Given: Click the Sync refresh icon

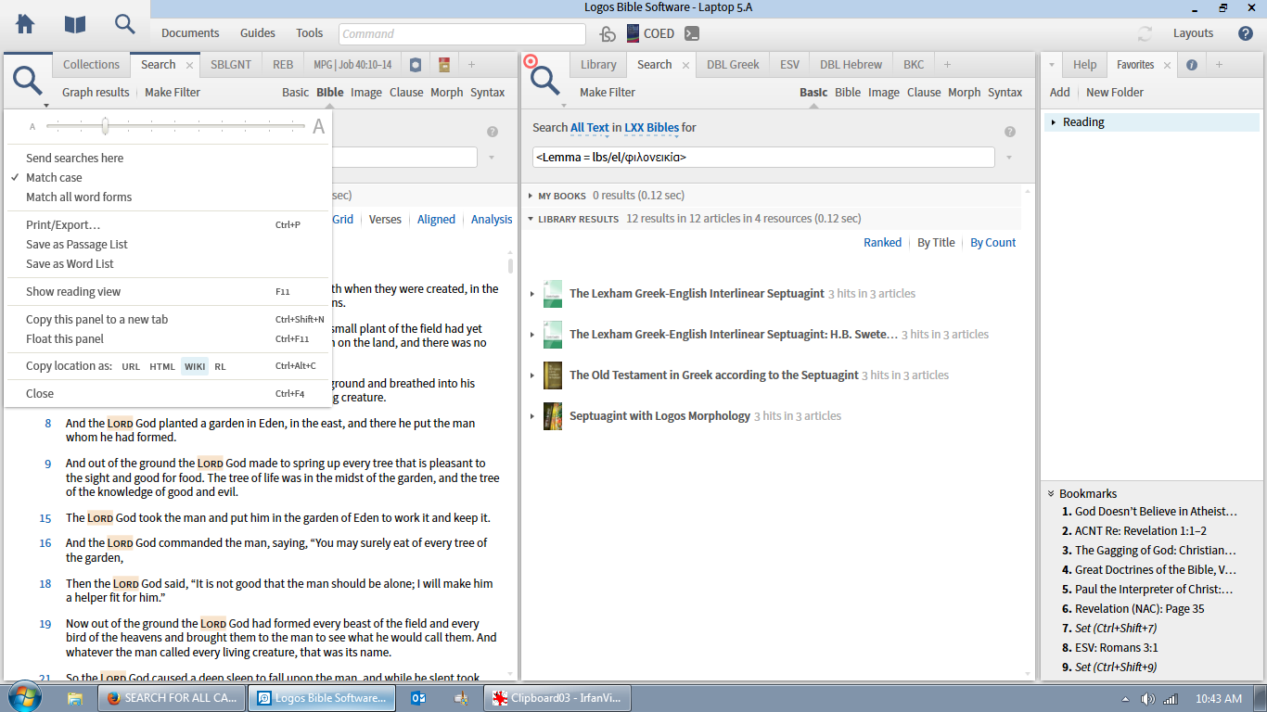Looking at the screenshot, I should point(1145,33).
